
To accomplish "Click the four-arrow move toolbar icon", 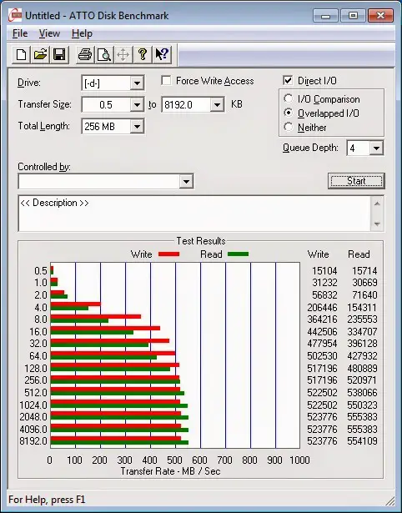I will tap(123, 54).
